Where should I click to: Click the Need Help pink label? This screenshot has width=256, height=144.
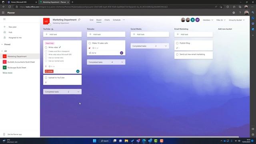(x=50, y=43)
